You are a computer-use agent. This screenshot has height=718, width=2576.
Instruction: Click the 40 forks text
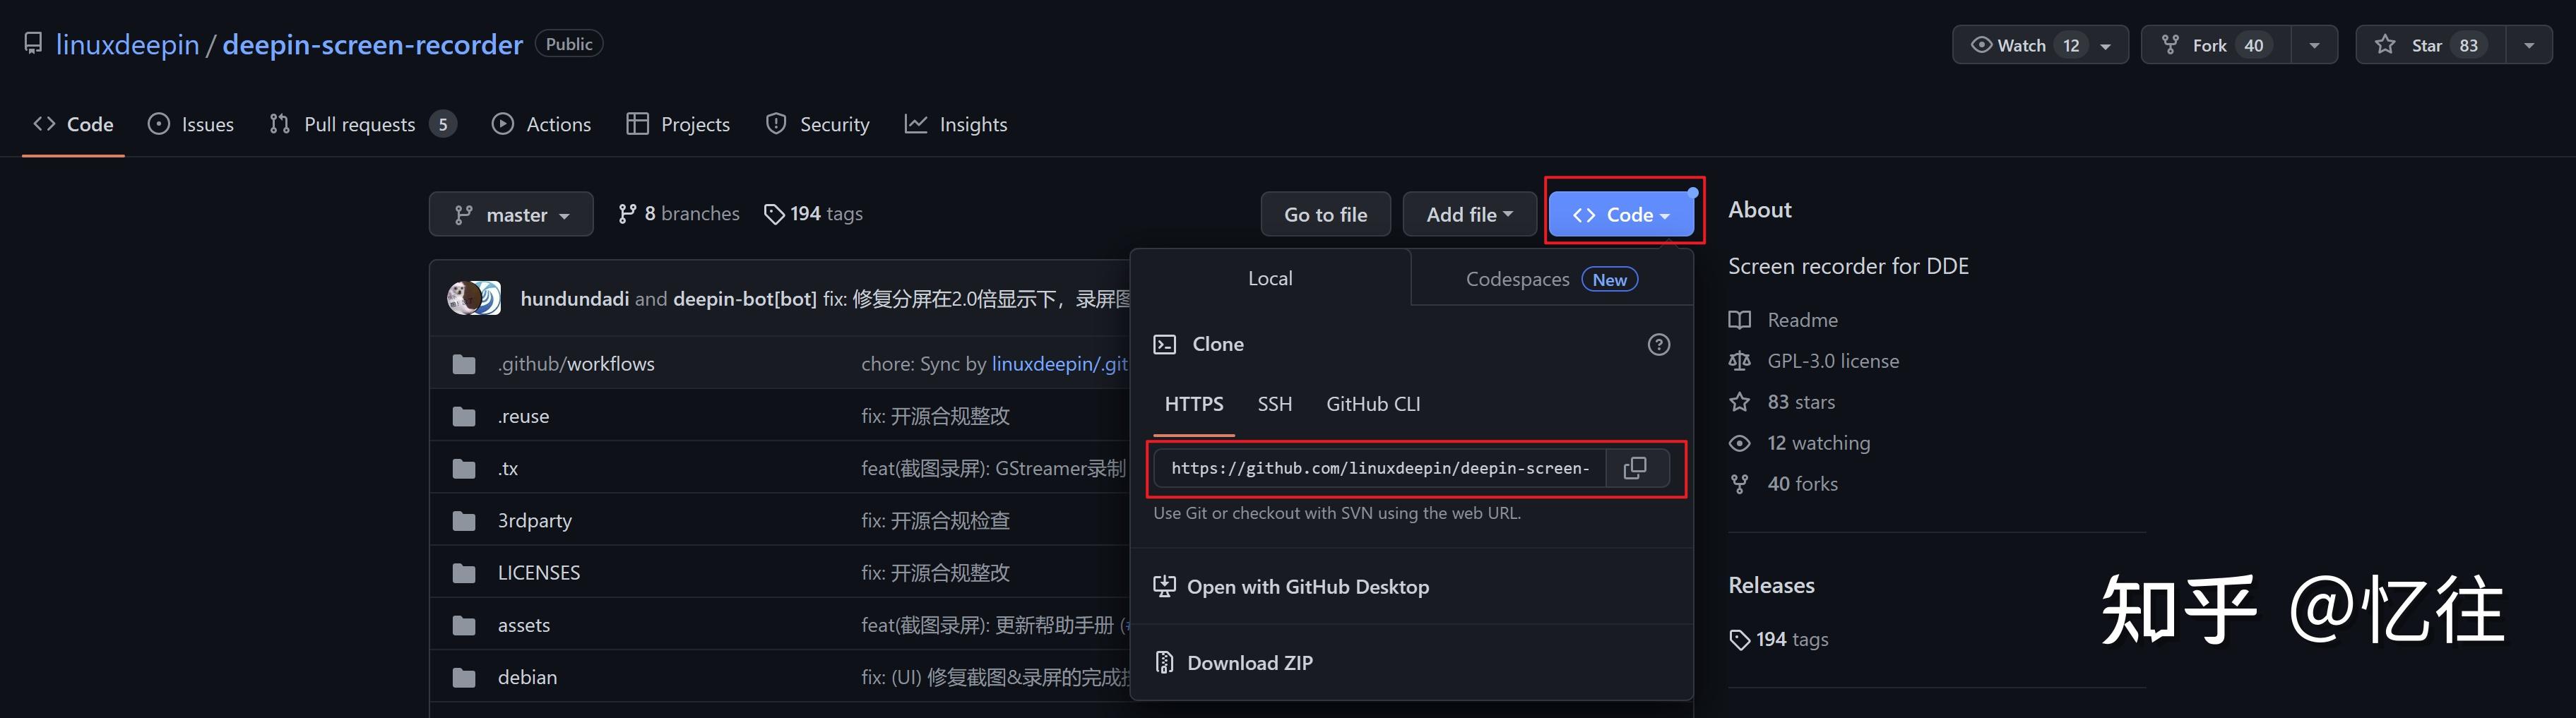1802,484
